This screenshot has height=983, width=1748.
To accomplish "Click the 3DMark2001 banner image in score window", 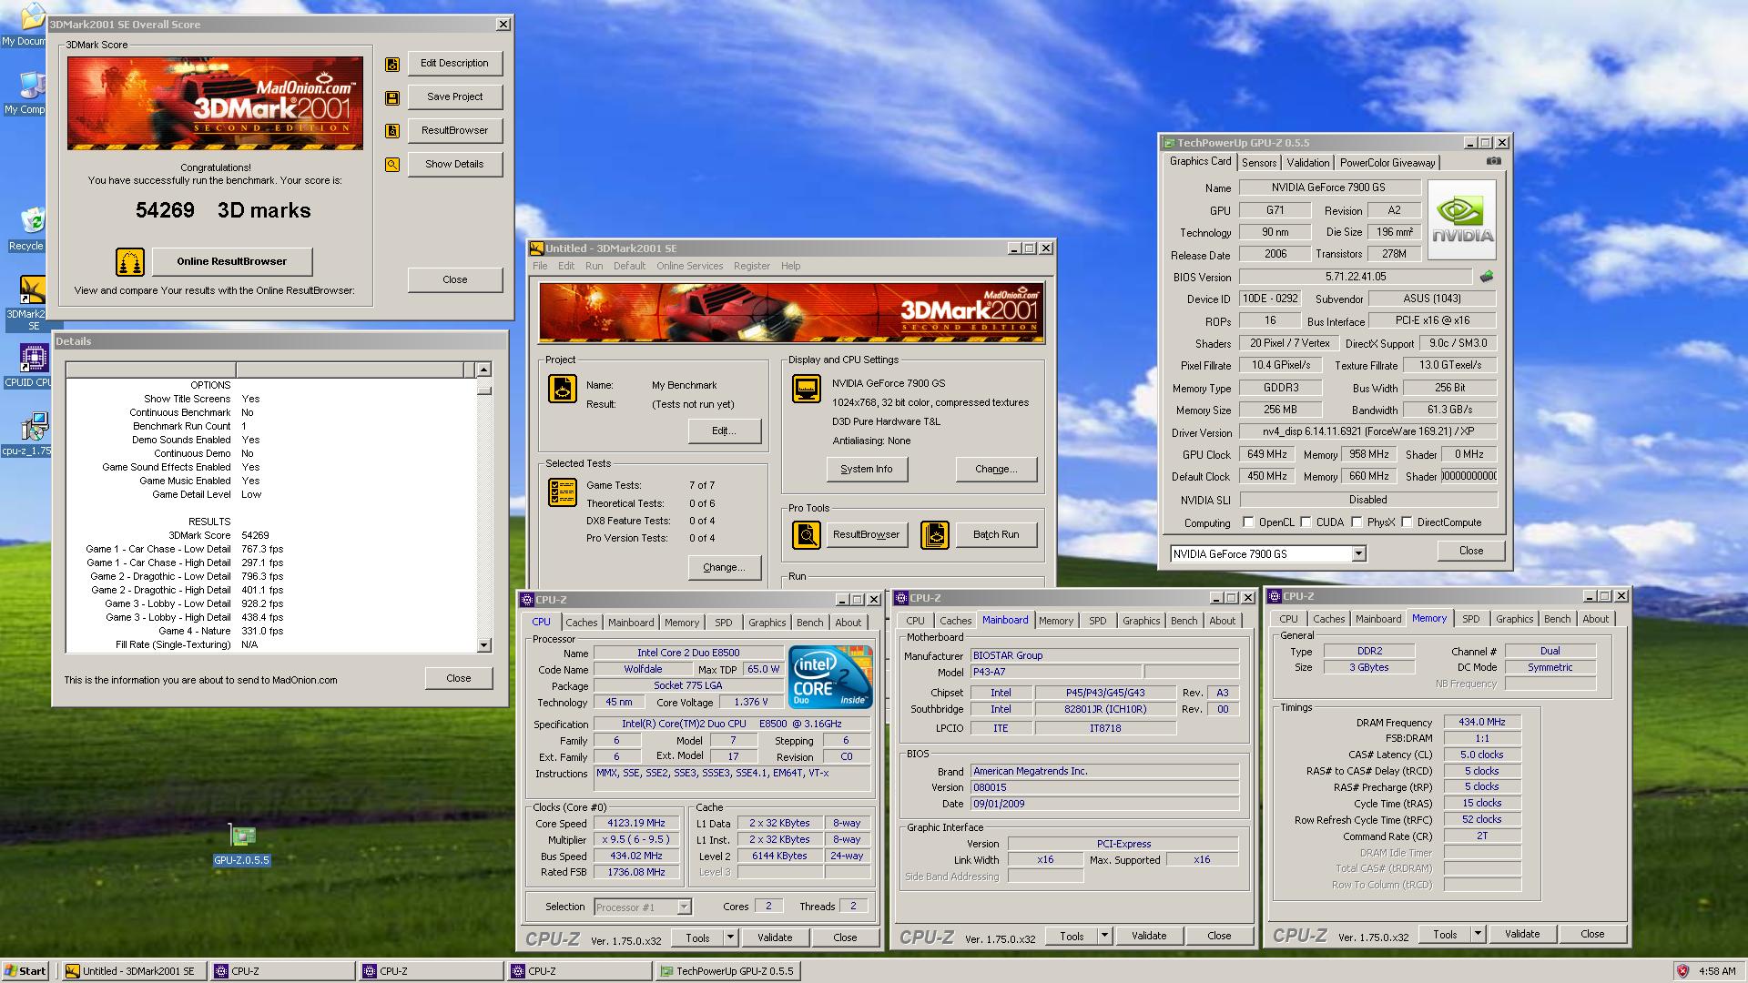I will point(215,104).
